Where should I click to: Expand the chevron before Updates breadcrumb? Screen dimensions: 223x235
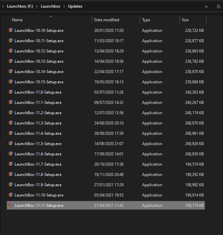click(x=64, y=6)
